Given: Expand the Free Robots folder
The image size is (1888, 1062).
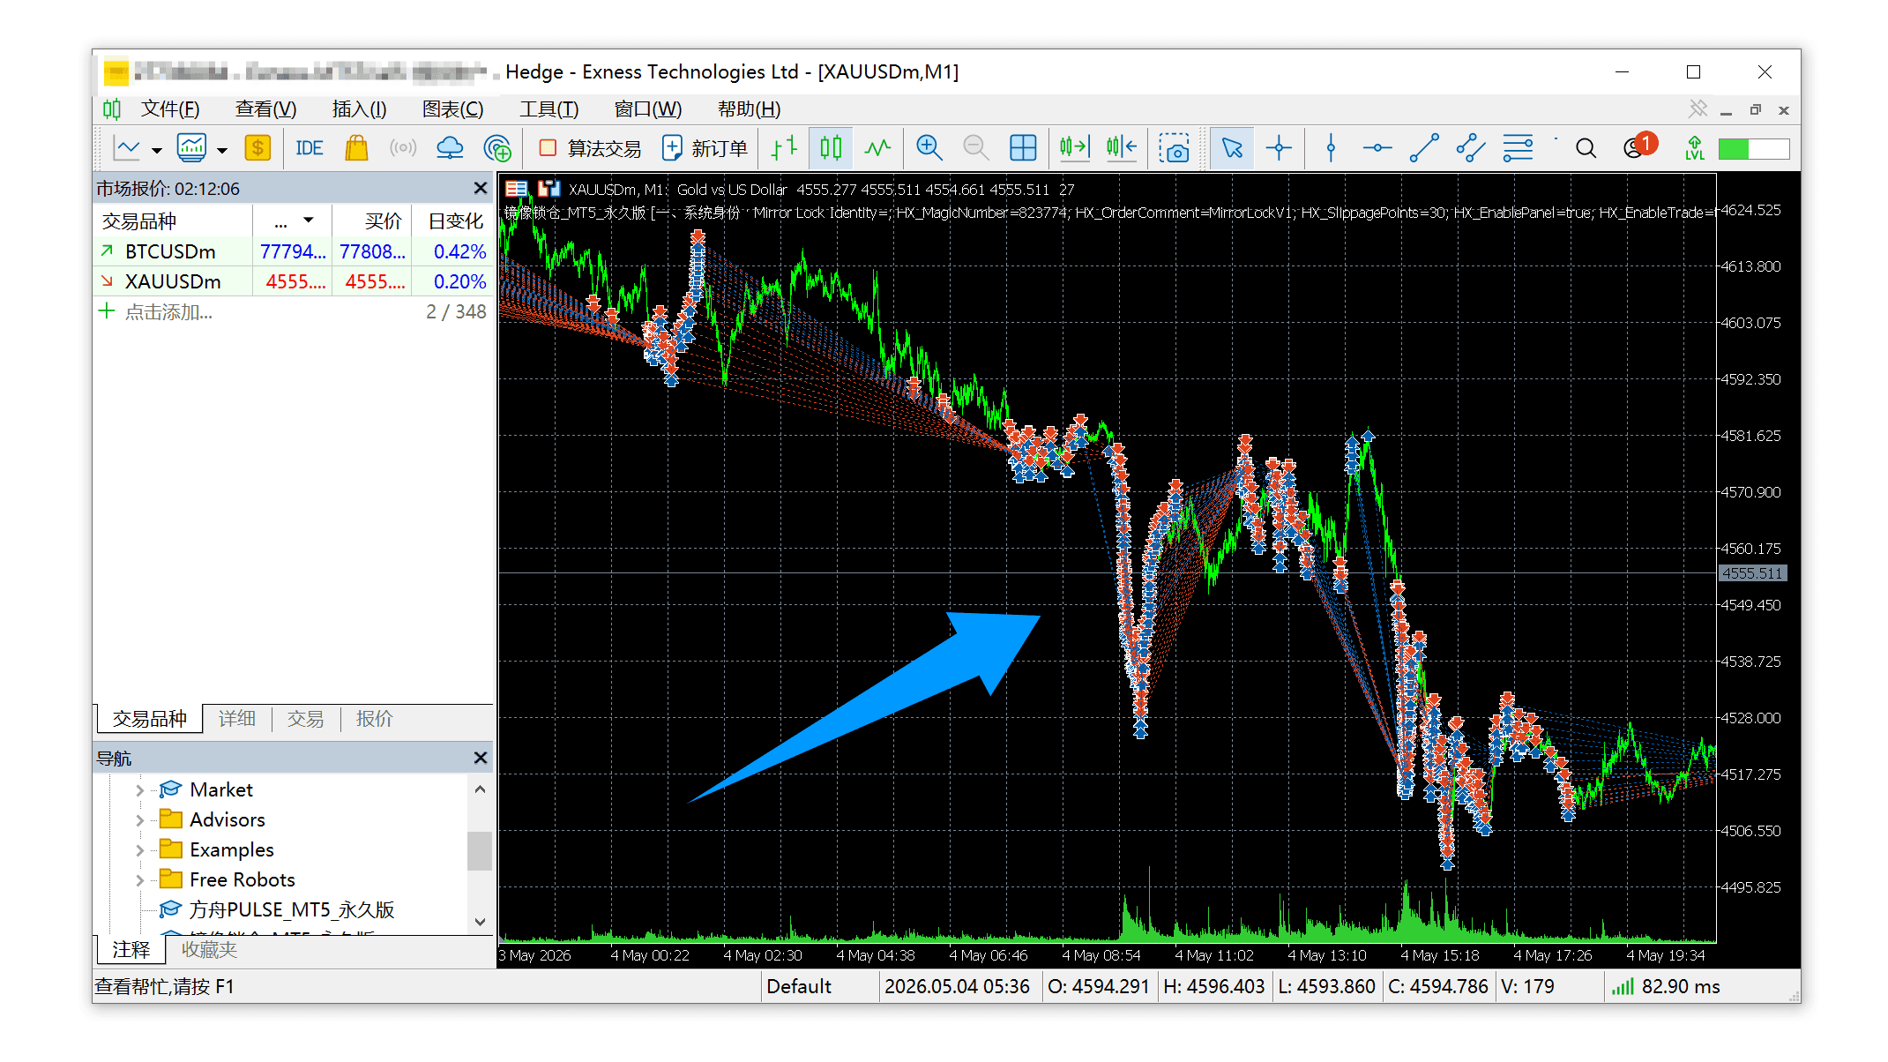Looking at the screenshot, I should point(139,880).
